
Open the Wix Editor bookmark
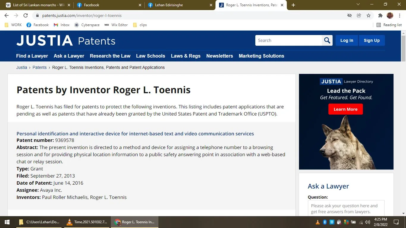pyautogui.click(x=116, y=25)
